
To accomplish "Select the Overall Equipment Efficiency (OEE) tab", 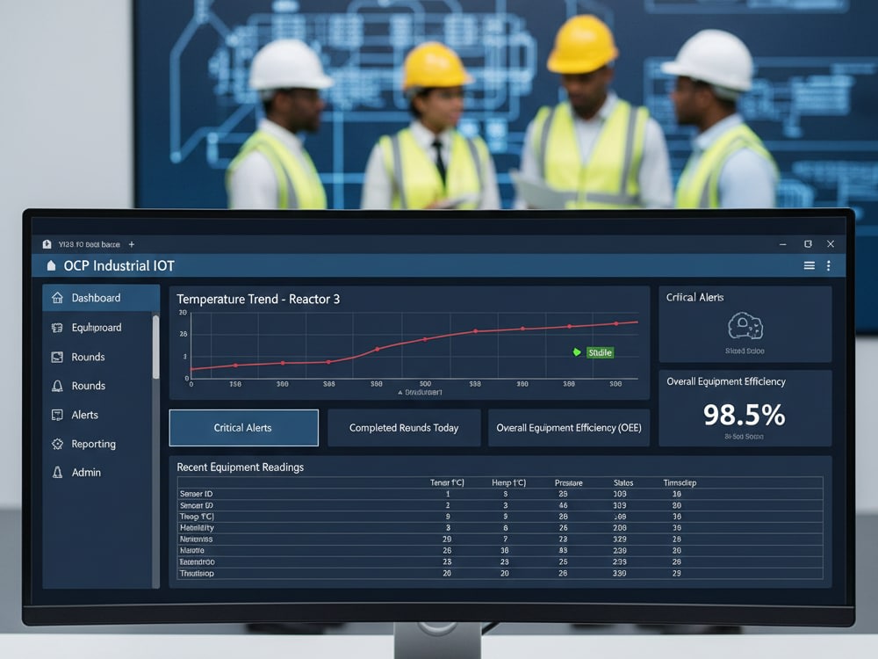I will tap(569, 428).
